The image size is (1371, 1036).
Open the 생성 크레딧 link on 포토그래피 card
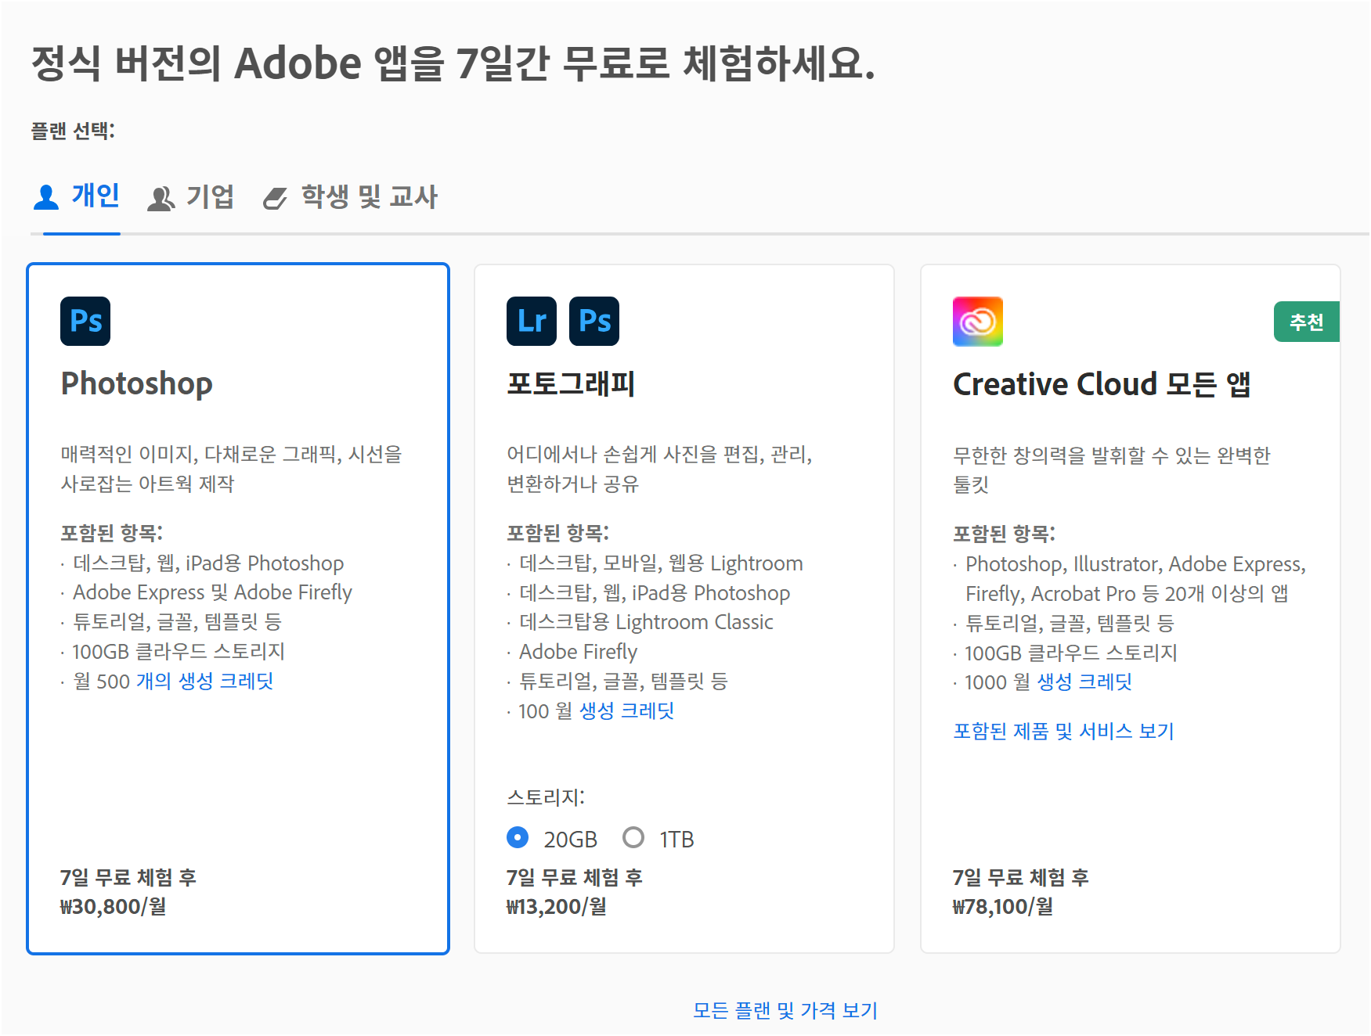[x=627, y=710]
